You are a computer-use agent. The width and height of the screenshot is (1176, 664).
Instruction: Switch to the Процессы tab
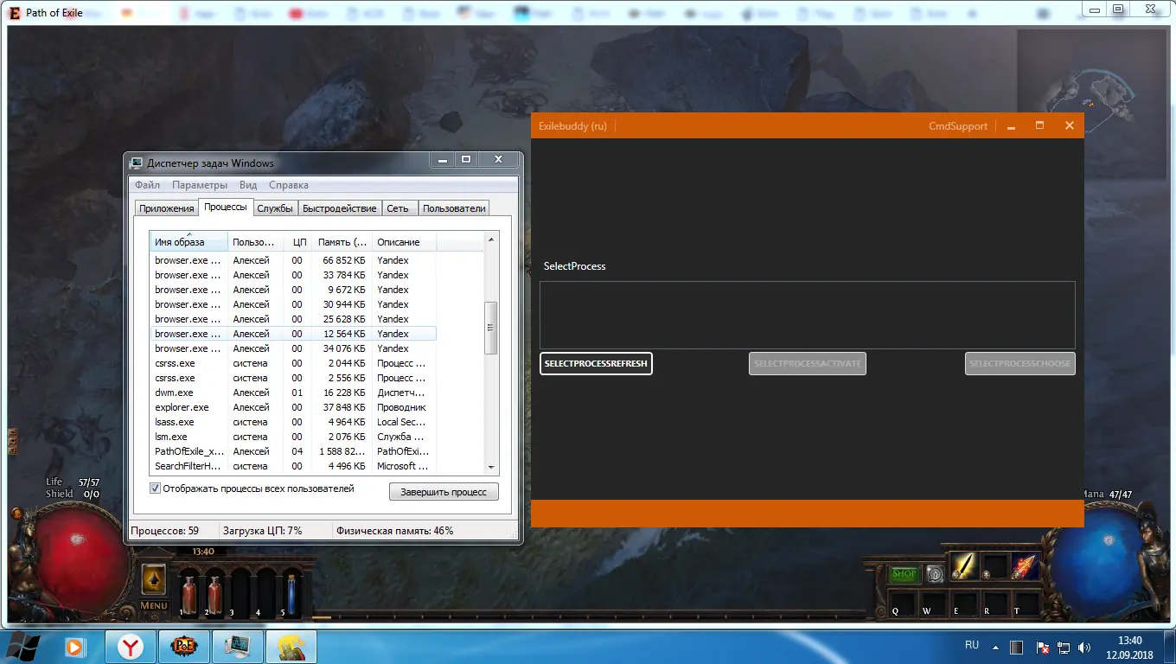tap(226, 207)
